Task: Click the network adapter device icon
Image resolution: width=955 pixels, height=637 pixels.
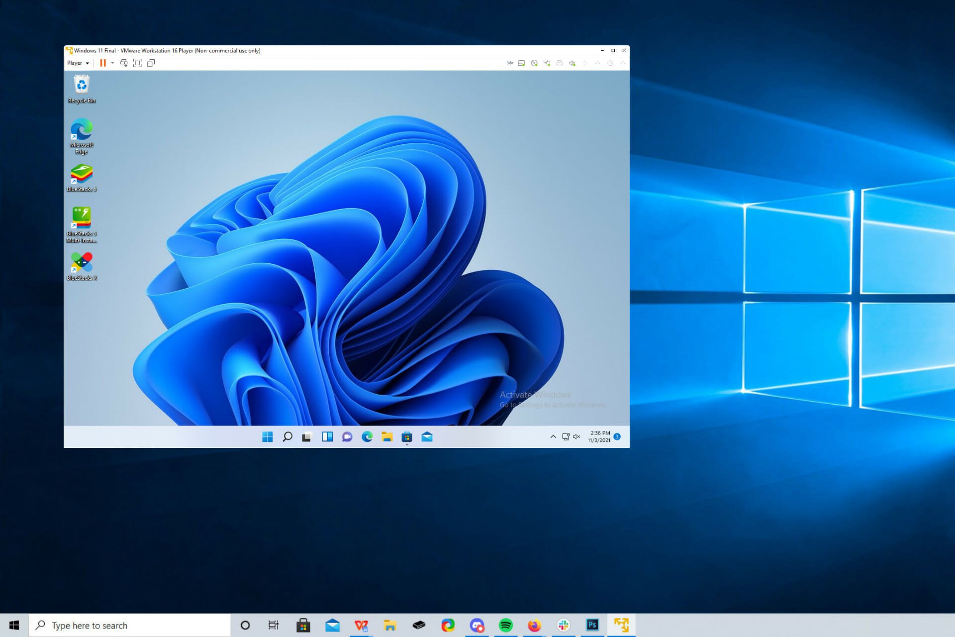Action: click(x=547, y=63)
